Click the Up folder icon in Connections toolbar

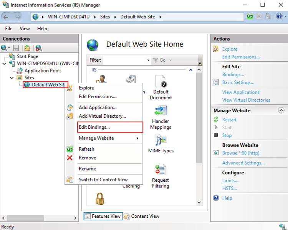pyautogui.click(x=27, y=48)
